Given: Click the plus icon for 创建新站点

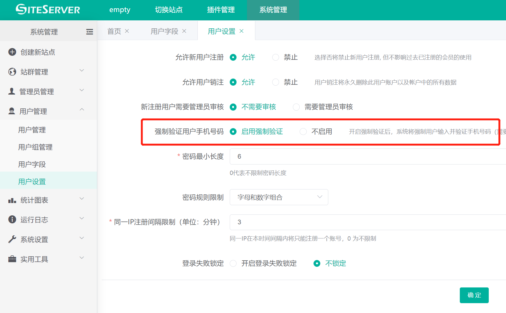Looking at the screenshot, I should coord(12,52).
